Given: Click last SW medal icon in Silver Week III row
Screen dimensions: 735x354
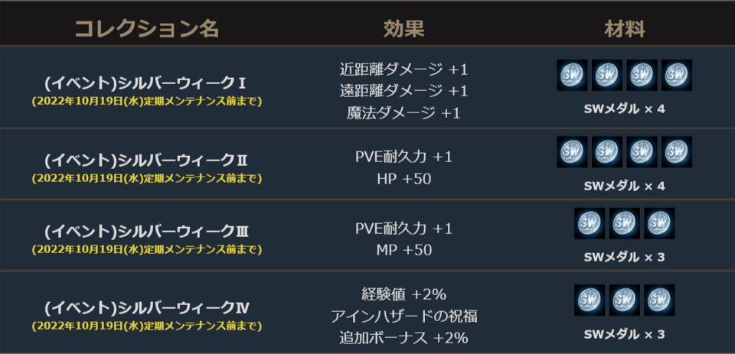Looking at the screenshot, I should (x=659, y=223).
